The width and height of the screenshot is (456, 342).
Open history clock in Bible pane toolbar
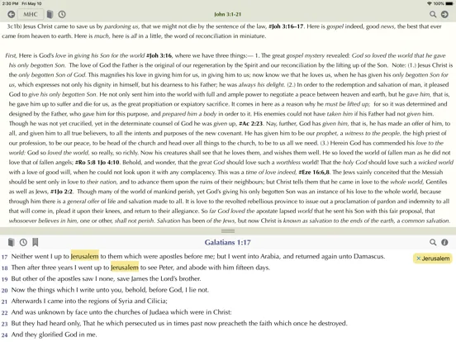(23, 242)
